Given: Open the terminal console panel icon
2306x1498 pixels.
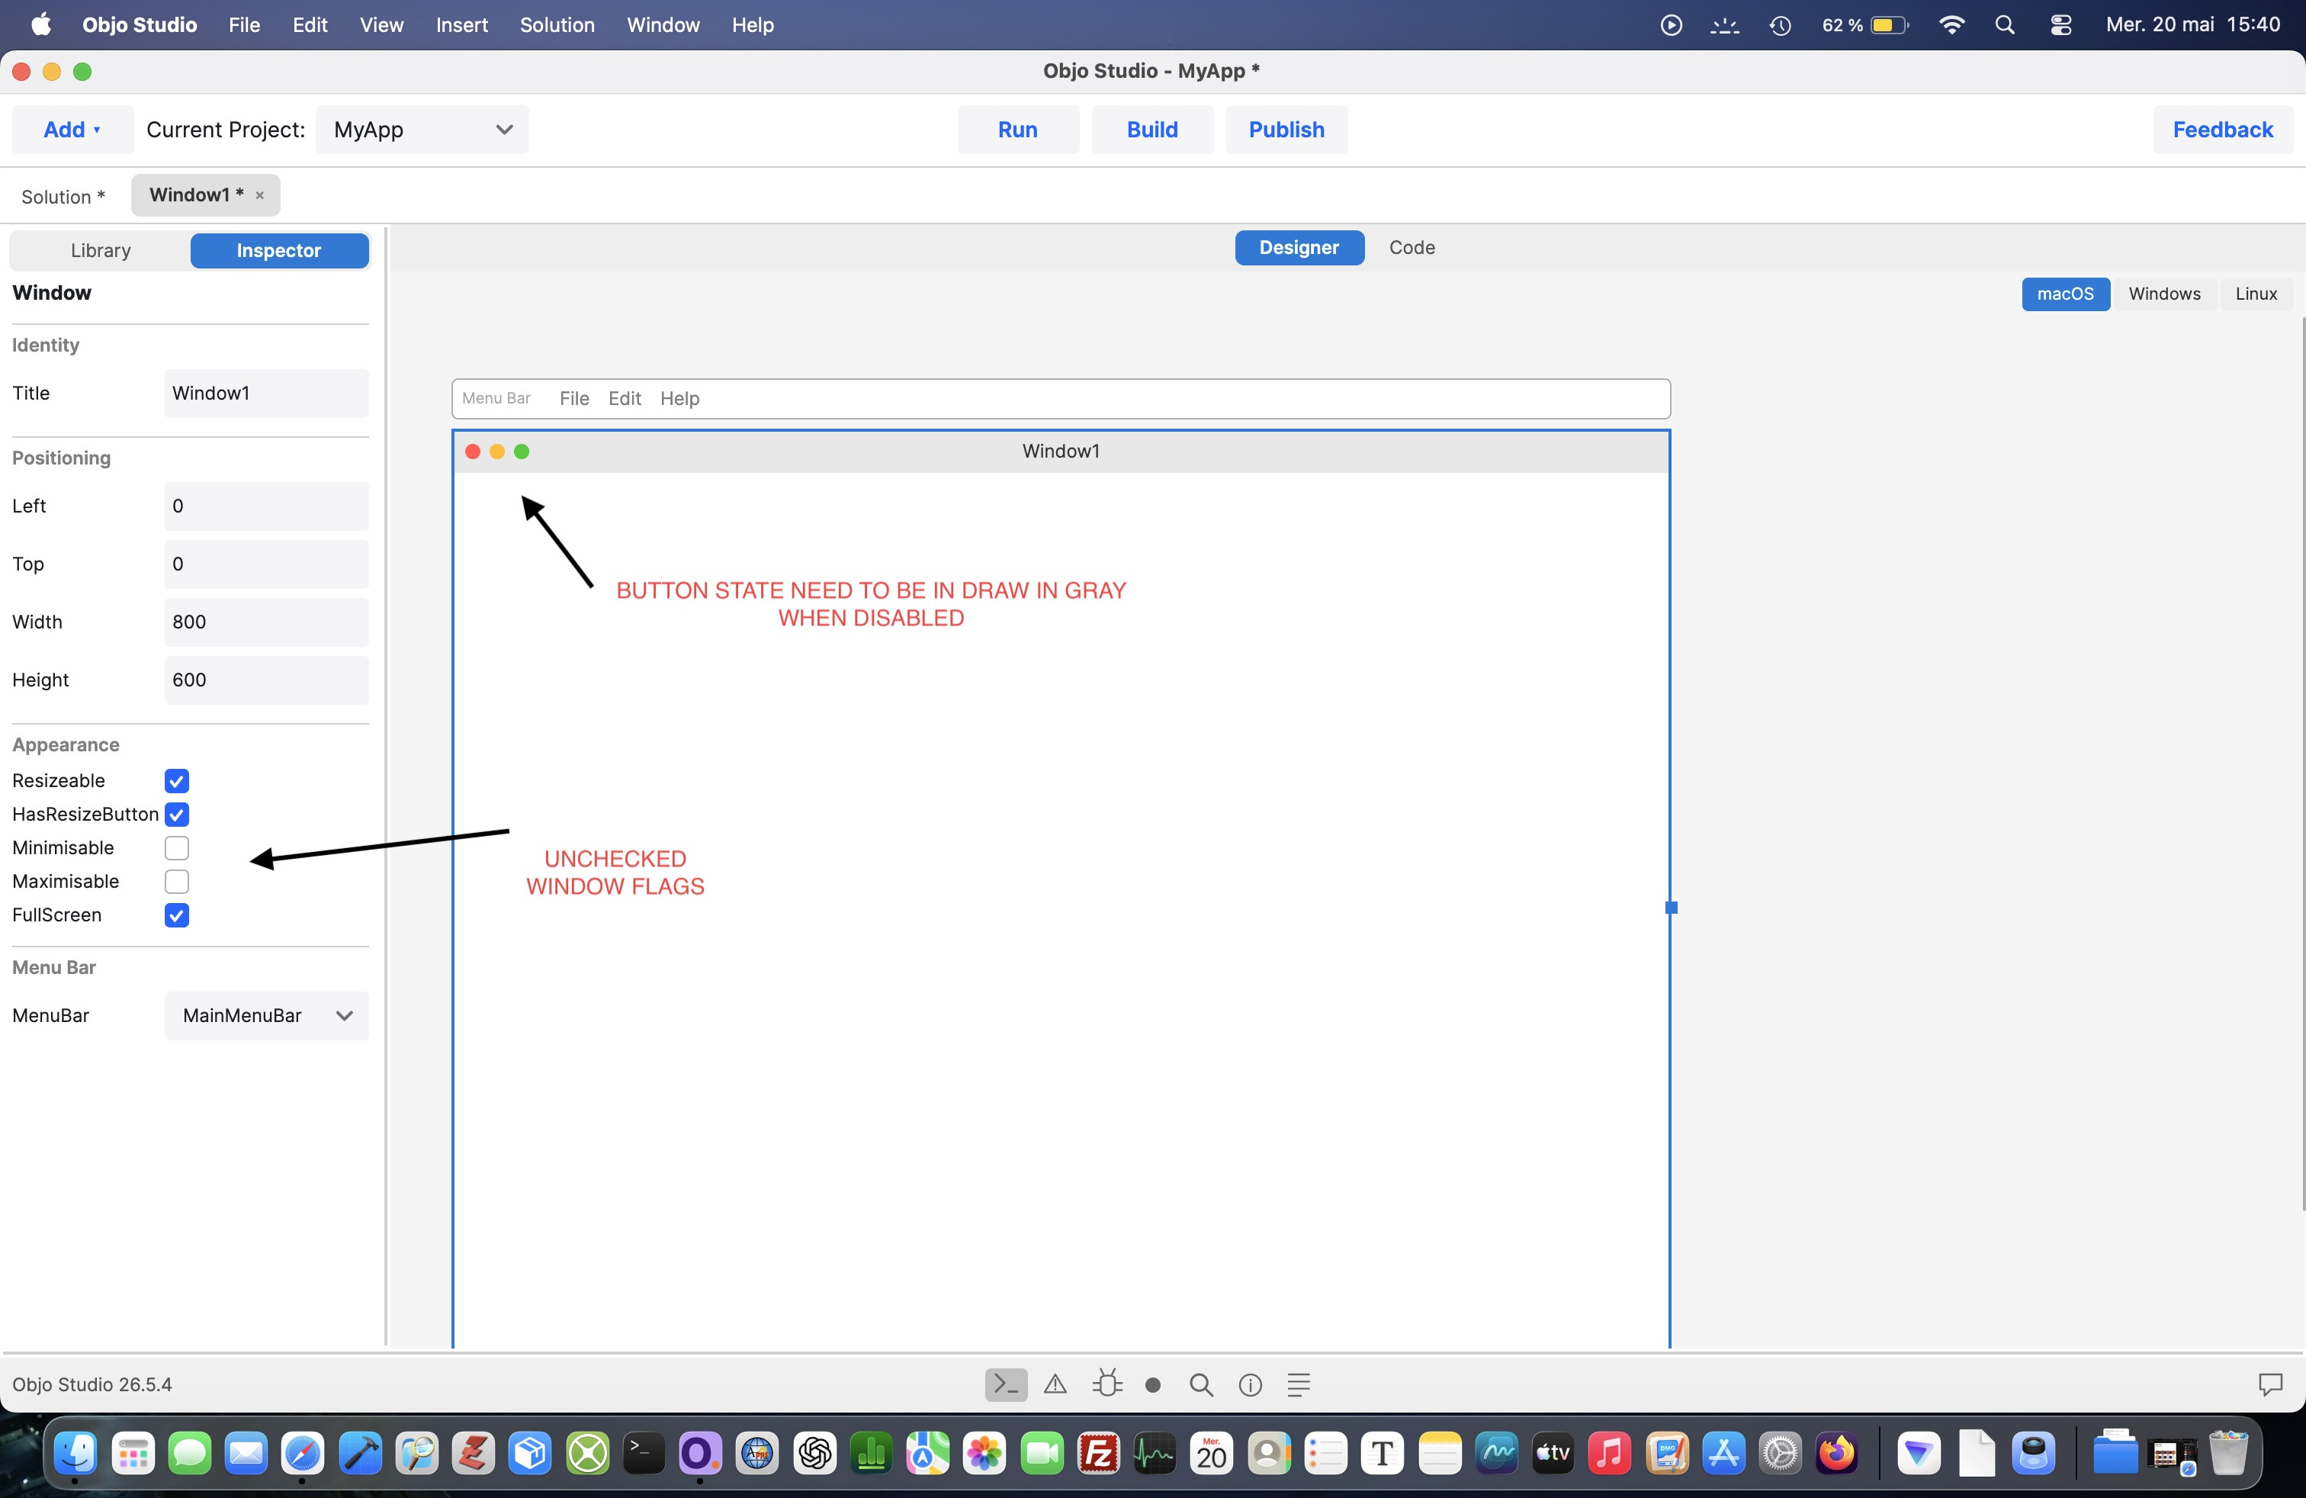Looking at the screenshot, I should coord(1006,1384).
